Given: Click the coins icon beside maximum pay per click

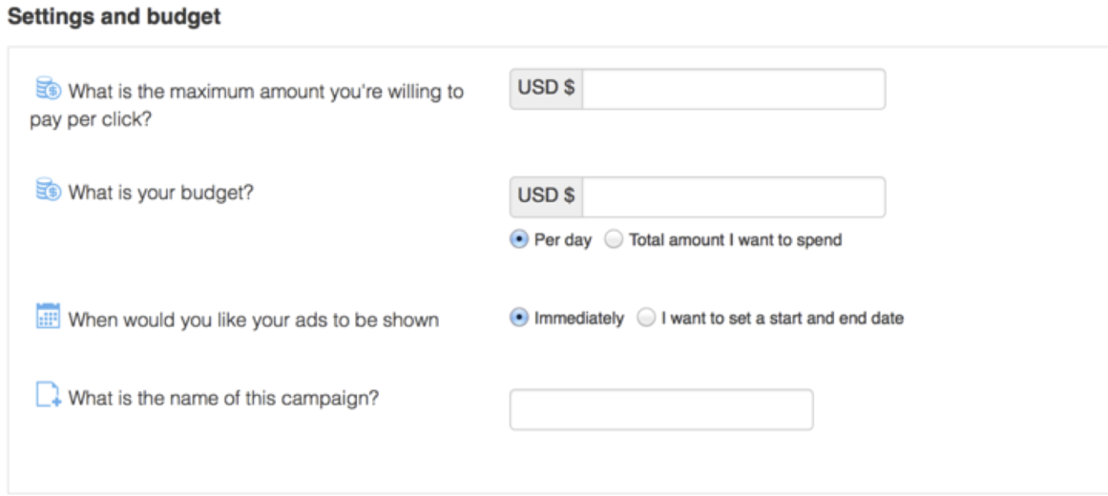Looking at the screenshot, I should coord(49,89).
